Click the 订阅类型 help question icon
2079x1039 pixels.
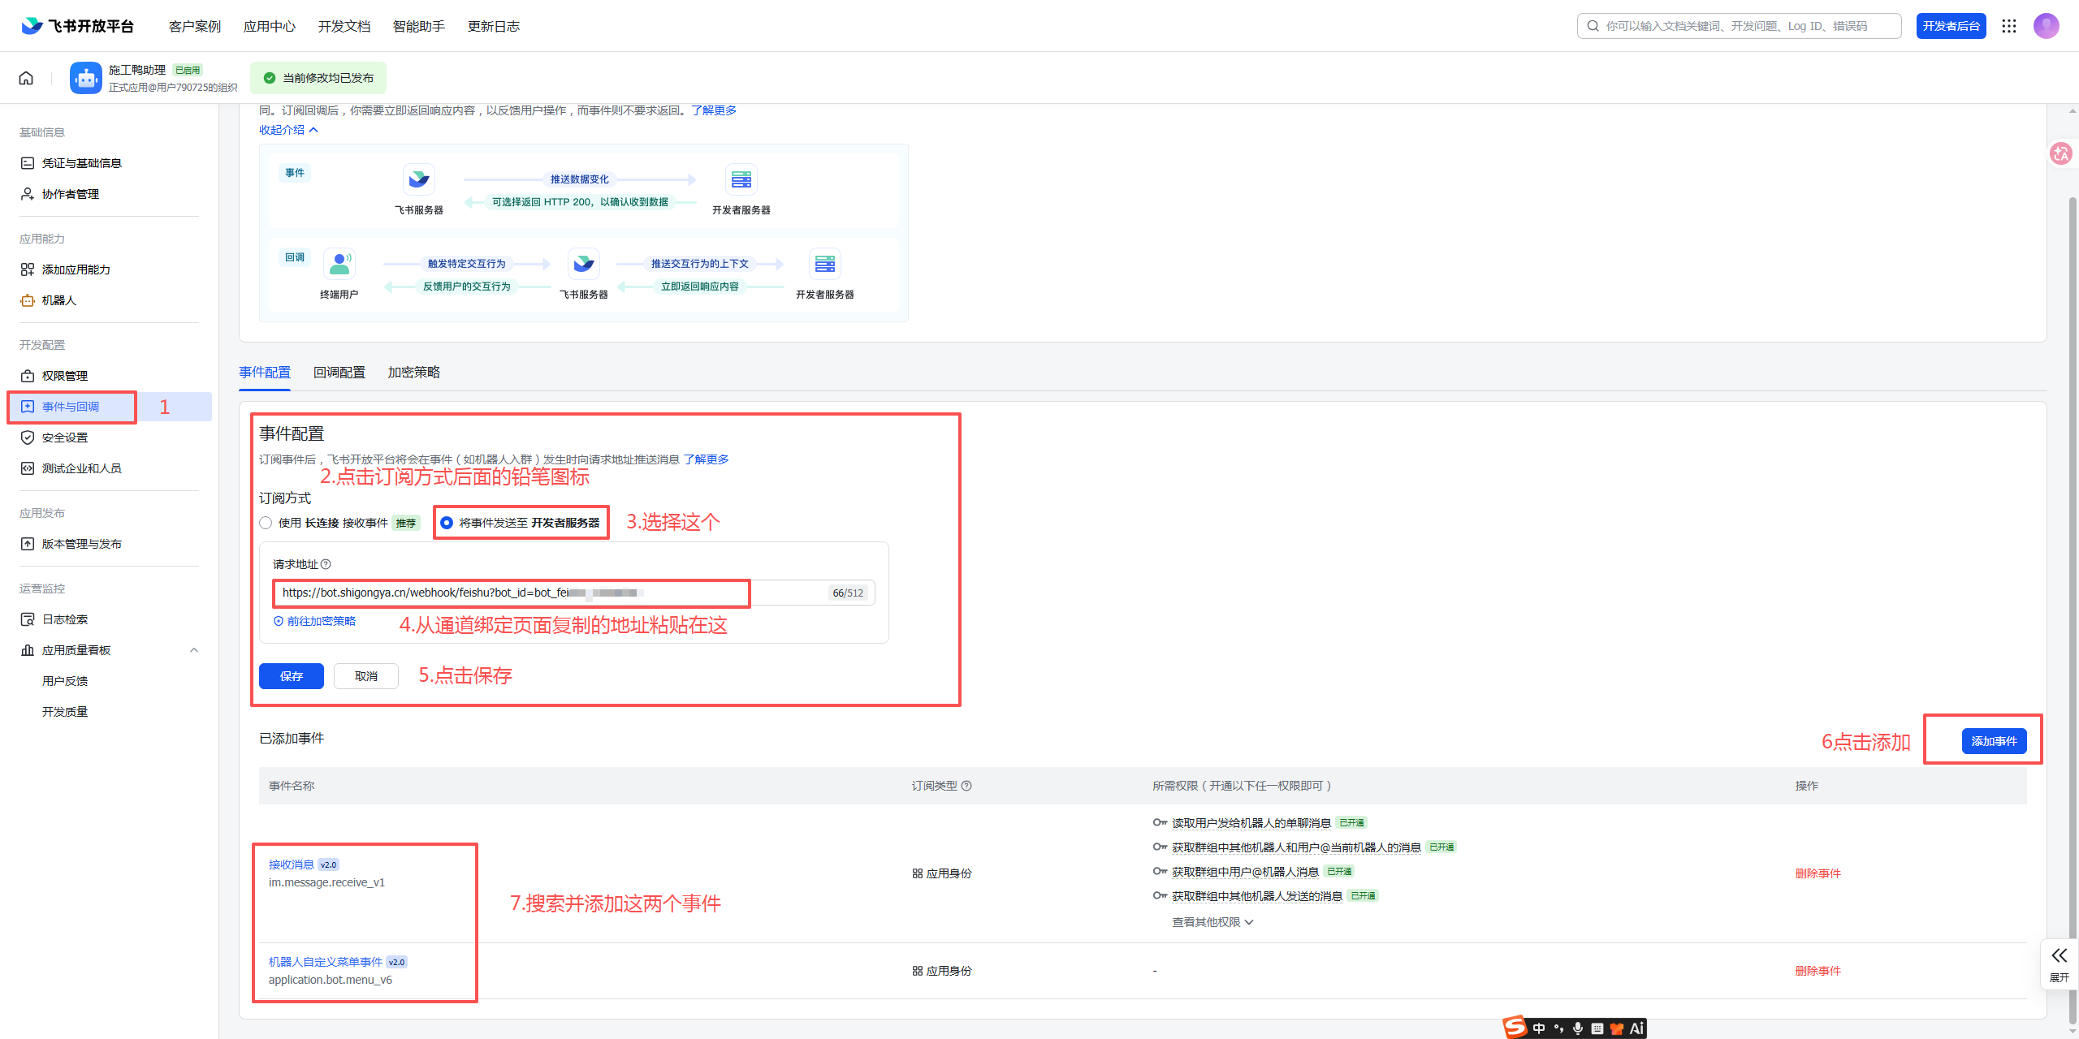(x=966, y=786)
